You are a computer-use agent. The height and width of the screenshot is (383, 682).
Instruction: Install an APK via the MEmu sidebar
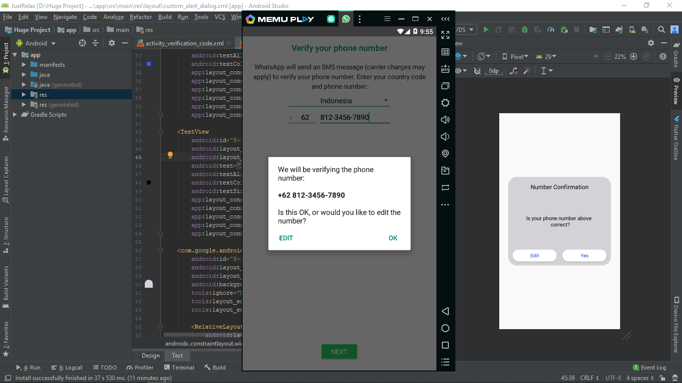tap(445, 69)
